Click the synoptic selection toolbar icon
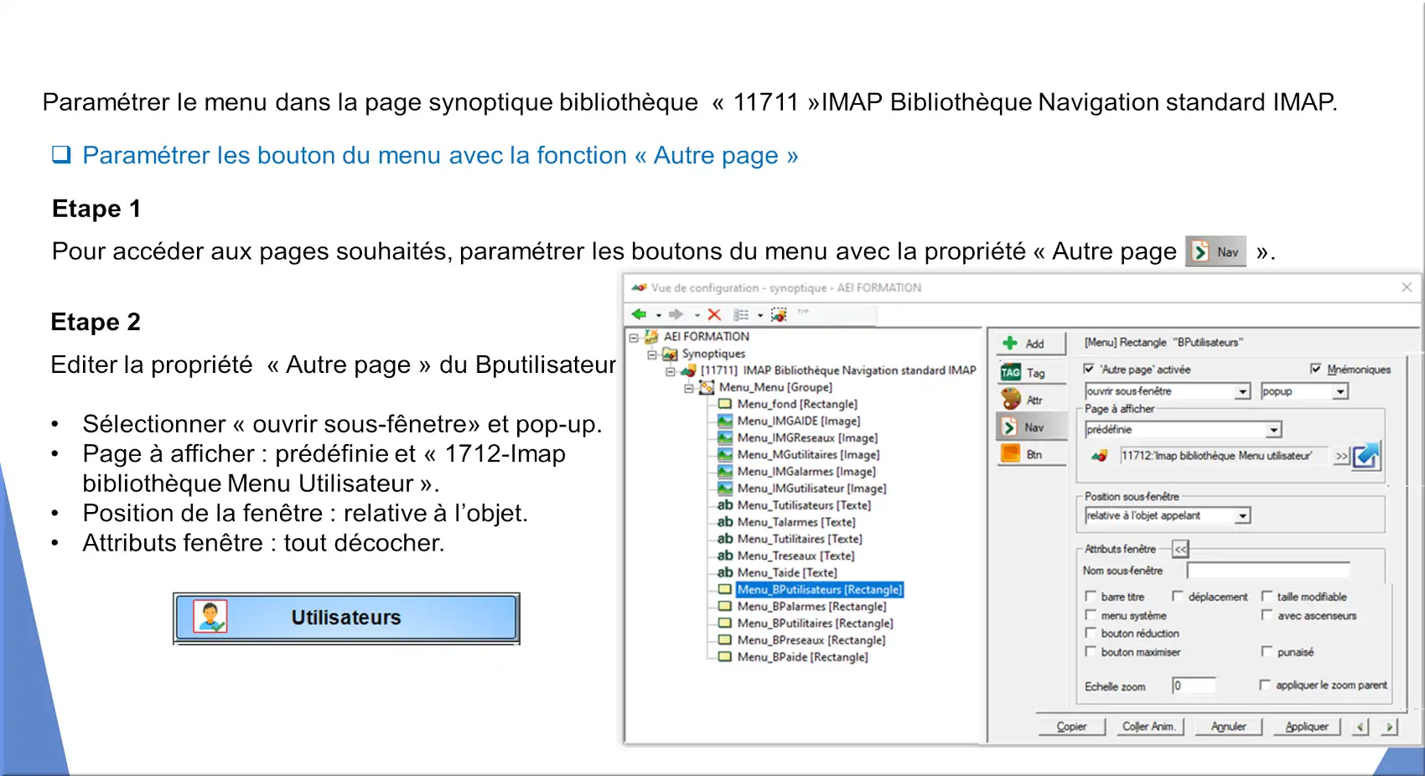 [779, 314]
